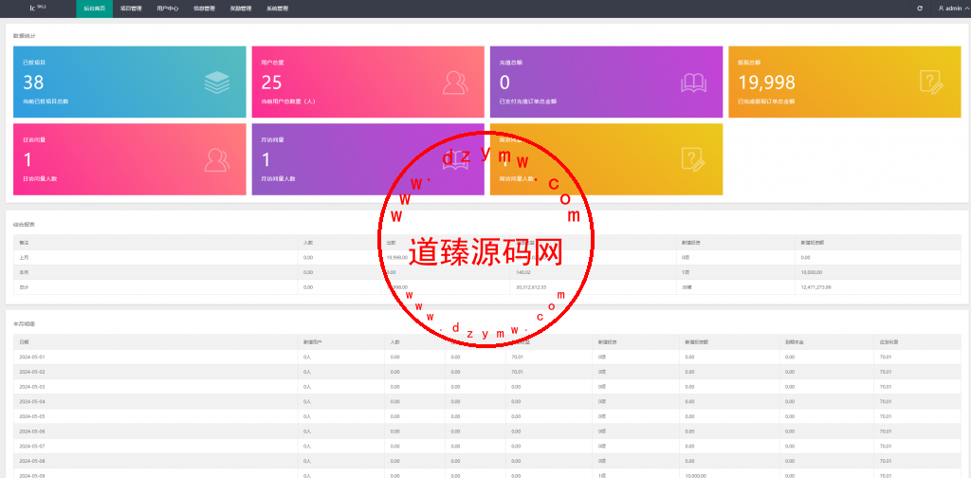Click the 总计 row label in the summary table
Screen dimensions: 971x478
[24, 286]
